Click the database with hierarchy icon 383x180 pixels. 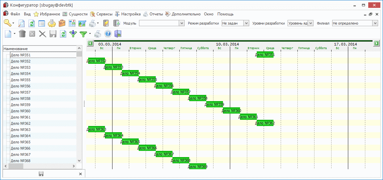(x=117, y=23)
